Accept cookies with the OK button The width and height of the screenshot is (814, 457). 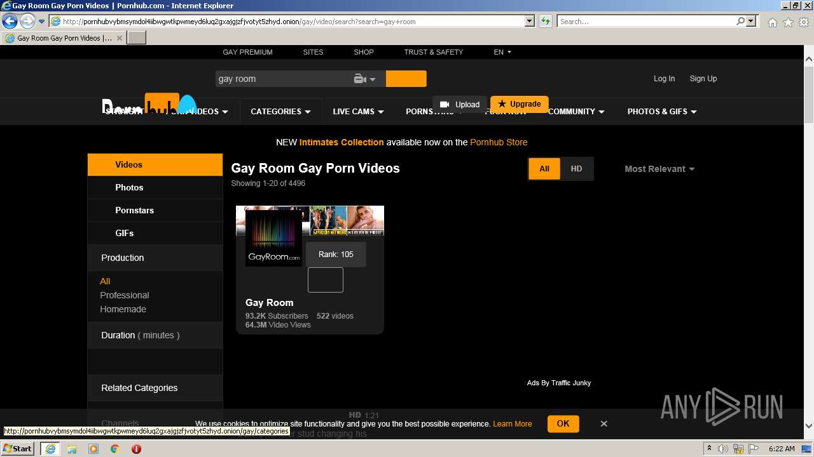563,423
